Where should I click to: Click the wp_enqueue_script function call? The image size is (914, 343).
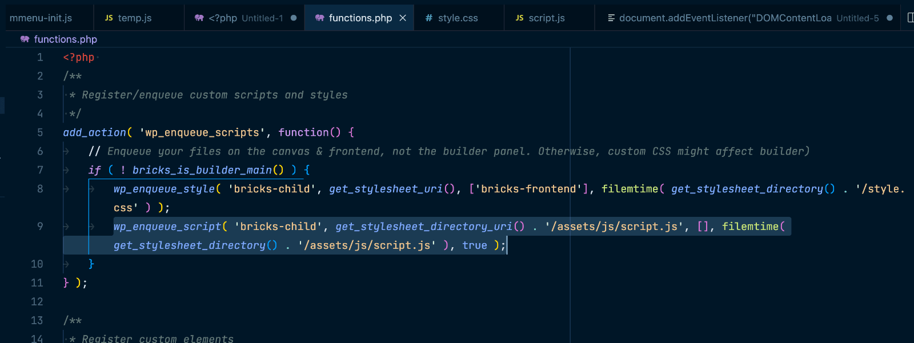pos(167,227)
